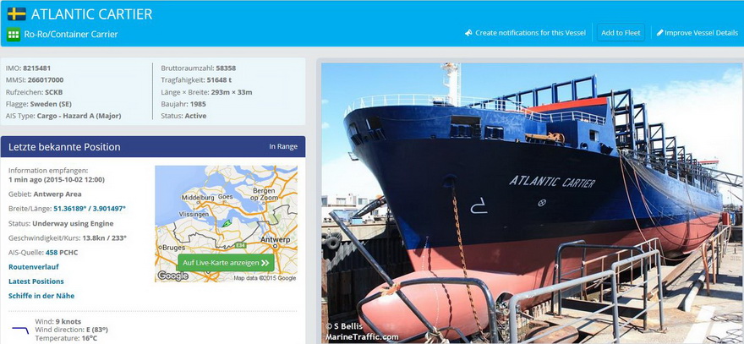Click the wind barb icon
744x344 pixels.
pos(20,330)
